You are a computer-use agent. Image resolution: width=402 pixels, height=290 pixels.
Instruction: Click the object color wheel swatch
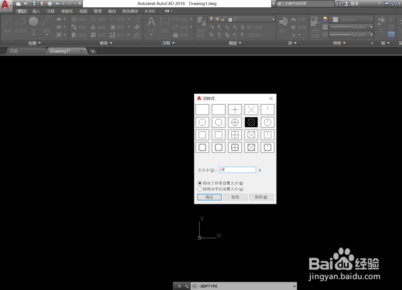coord(325,19)
